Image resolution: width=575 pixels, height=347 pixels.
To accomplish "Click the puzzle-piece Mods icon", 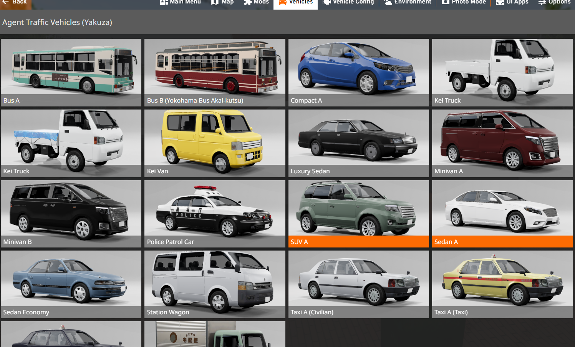I will tap(248, 2).
